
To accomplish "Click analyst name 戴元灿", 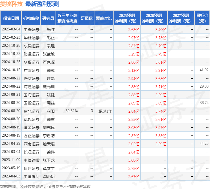I will click(49, 87).
